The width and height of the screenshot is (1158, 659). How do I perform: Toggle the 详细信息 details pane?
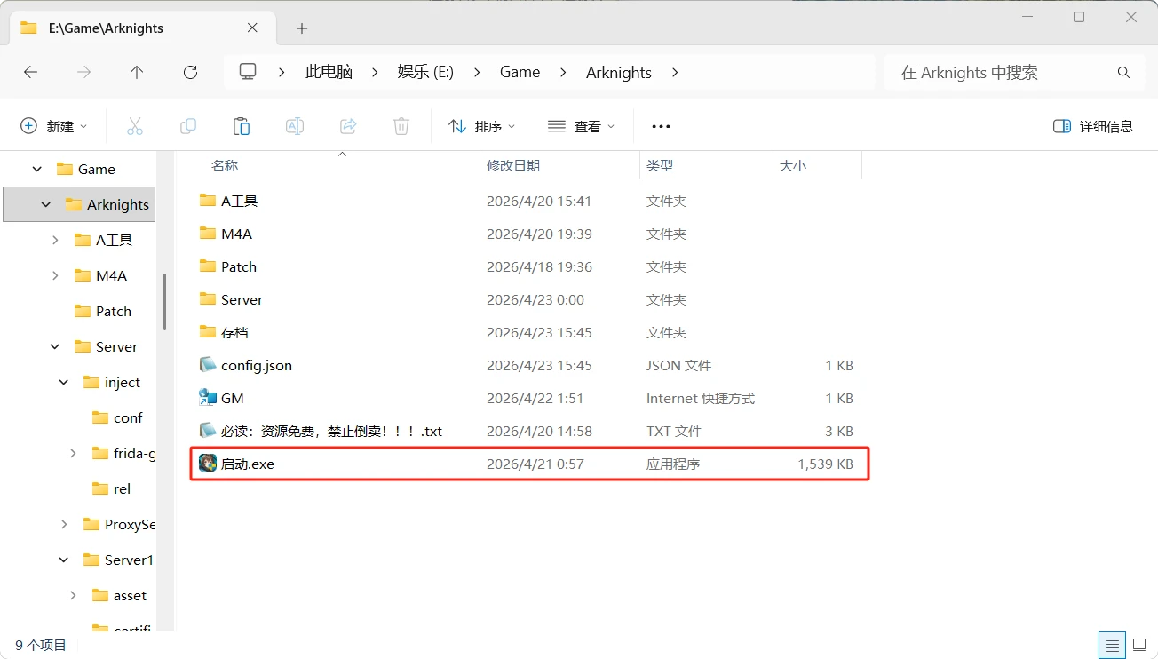1093,125
